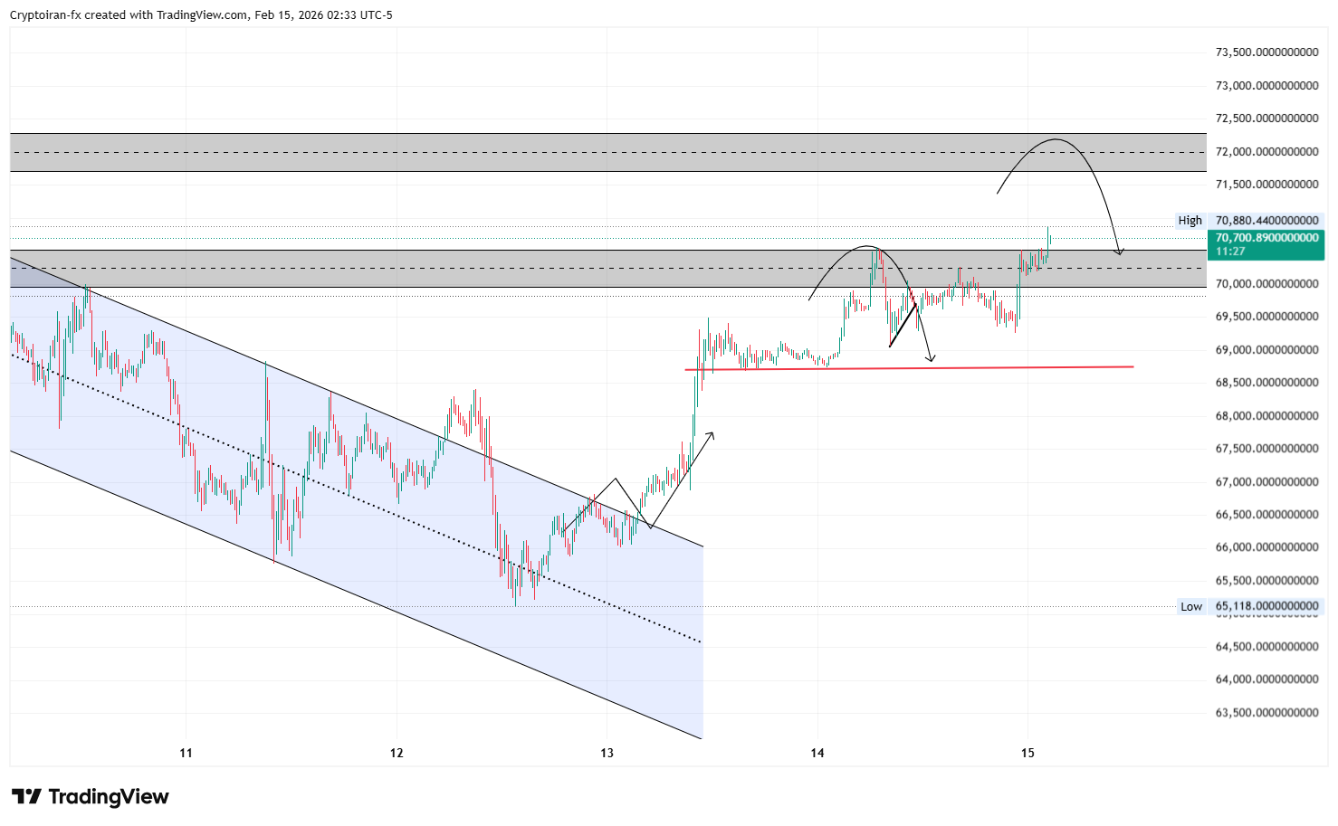Click the candle countdown timer 11:27
The image size is (1338, 826).
[x=1230, y=252]
